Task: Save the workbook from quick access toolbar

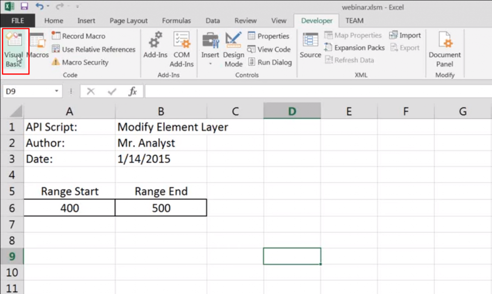Action: (24, 6)
